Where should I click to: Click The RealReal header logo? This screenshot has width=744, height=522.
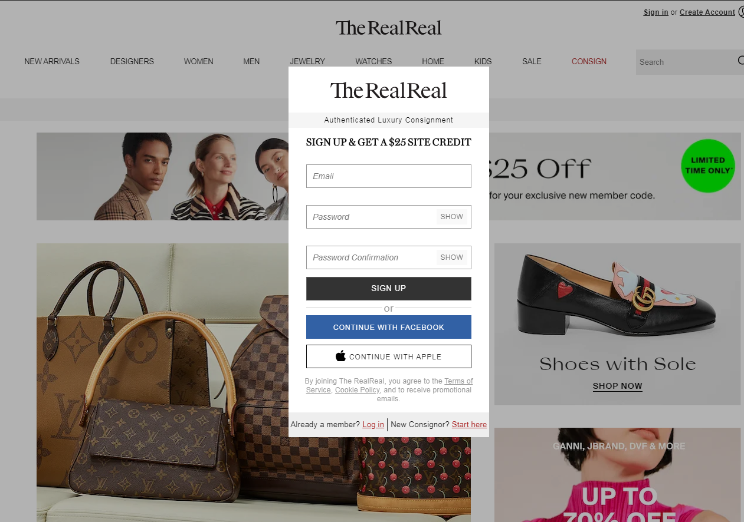[x=388, y=28]
